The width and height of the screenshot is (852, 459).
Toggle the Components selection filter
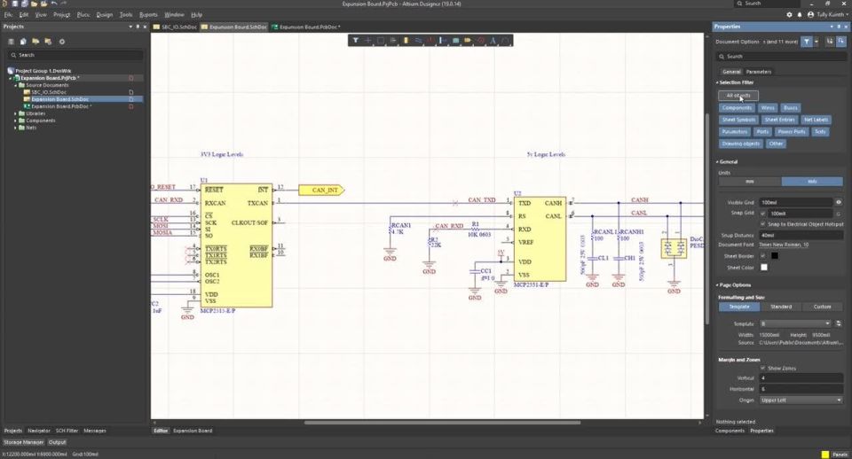coord(737,107)
